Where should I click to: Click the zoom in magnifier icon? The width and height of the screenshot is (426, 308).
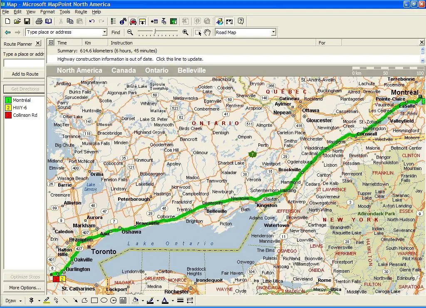coord(186,32)
